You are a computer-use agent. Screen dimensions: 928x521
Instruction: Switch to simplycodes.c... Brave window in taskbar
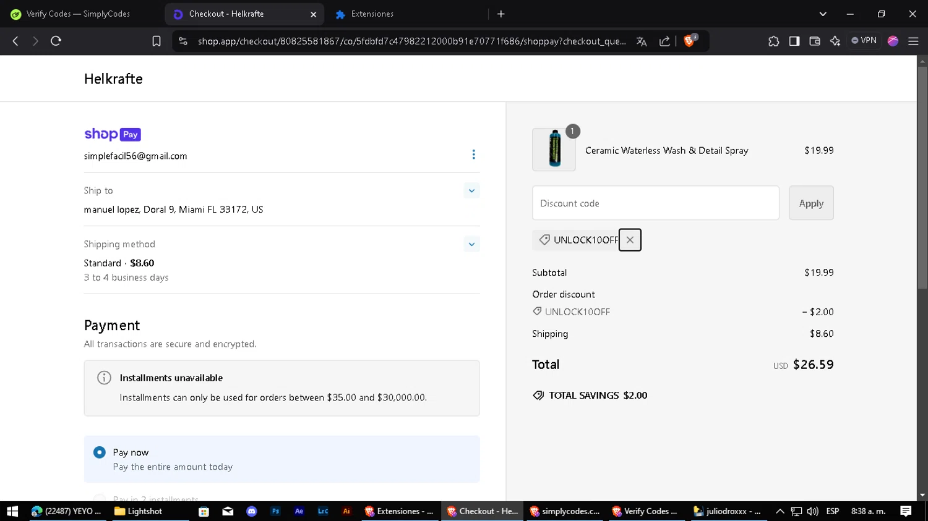coord(565,511)
